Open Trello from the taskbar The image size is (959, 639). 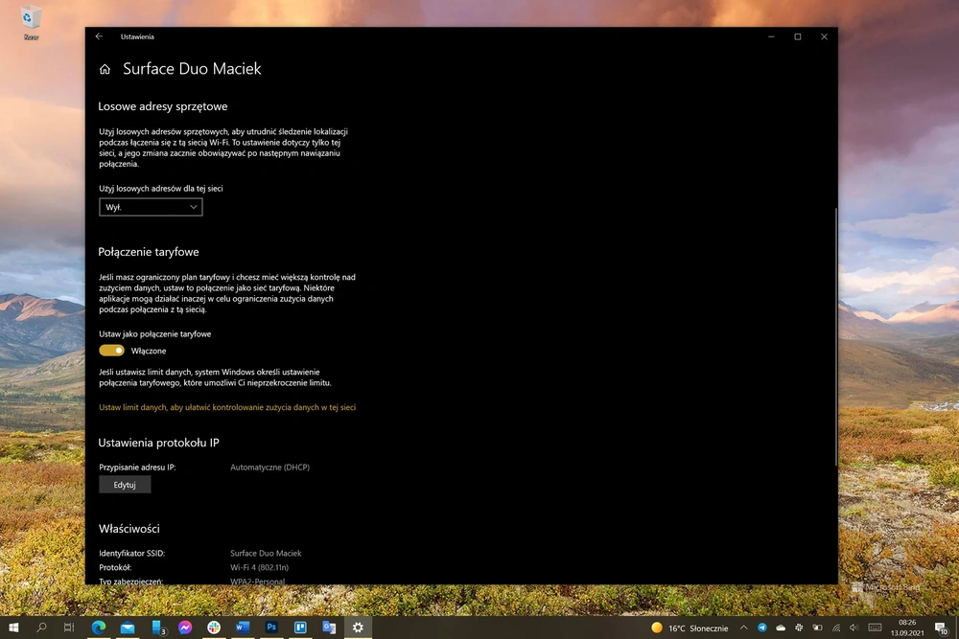300,628
